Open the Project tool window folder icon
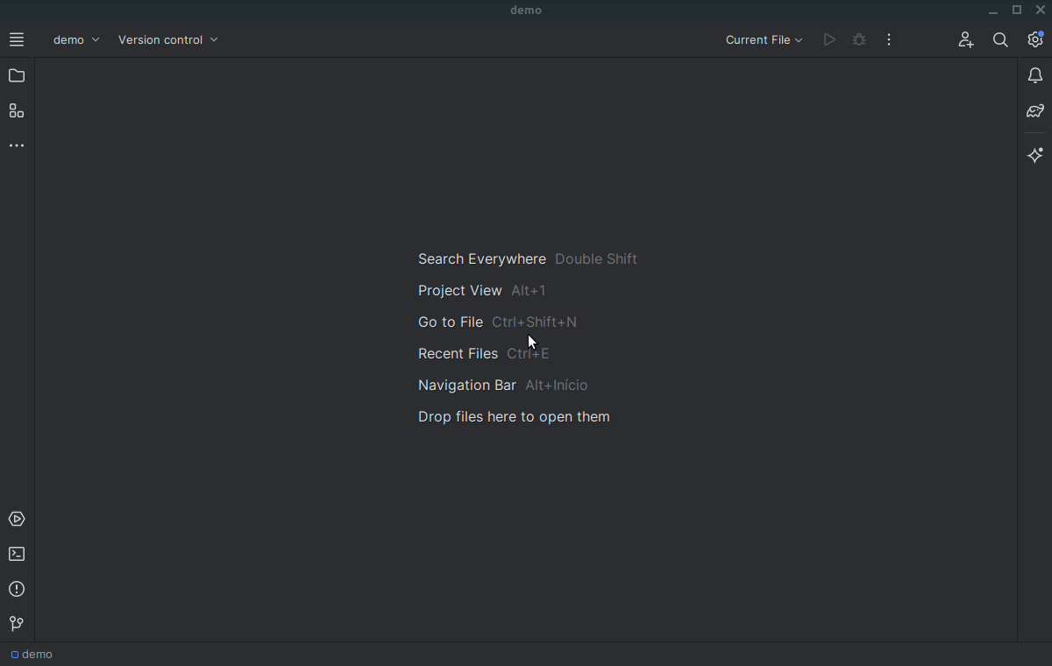The width and height of the screenshot is (1052, 666). [17, 76]
